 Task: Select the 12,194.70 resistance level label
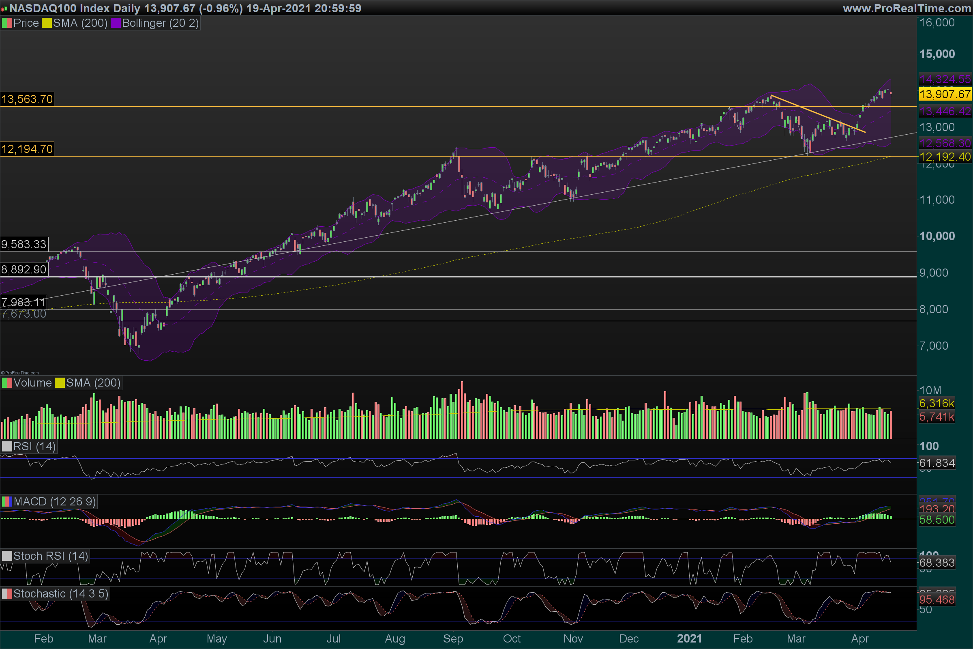tap(27, 149)
